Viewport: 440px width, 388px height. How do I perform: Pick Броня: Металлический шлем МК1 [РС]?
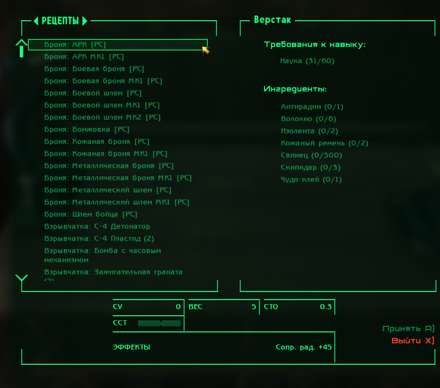pos(116,202)
